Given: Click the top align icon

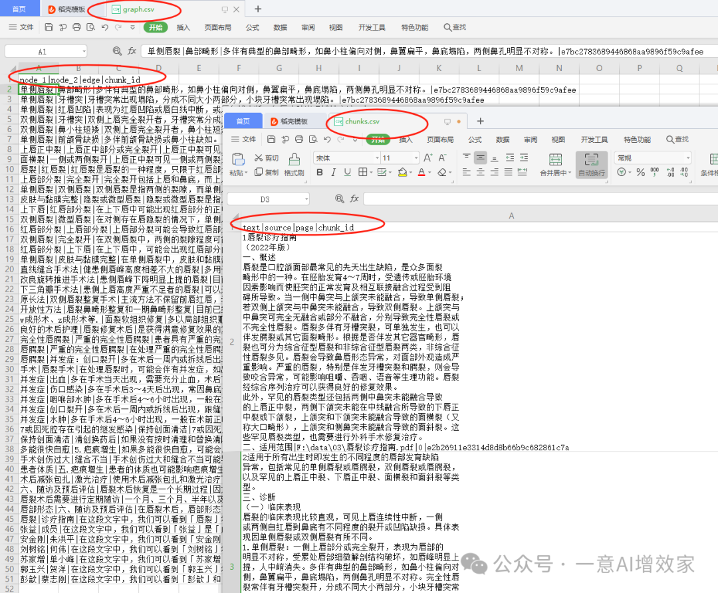Looking at the screenshot, I should 466,158.
